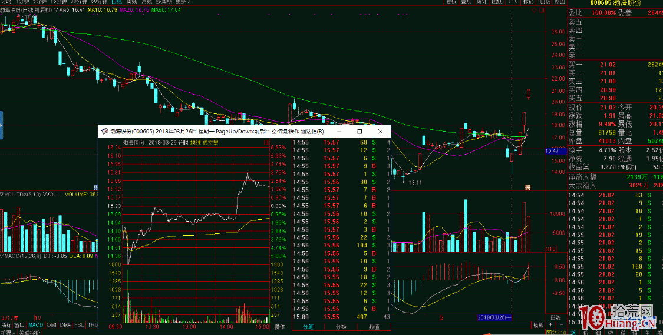Click the intraday popup title bar icon
The width and height of the screenshot is (663, 335).
(104, 132)
